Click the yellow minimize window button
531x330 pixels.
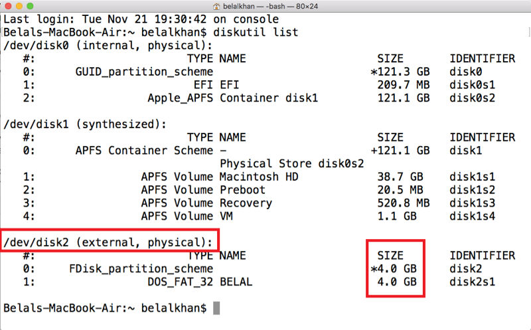click(19, 6)
